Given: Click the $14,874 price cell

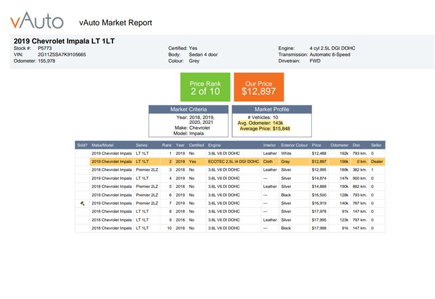Looking at the screenshot, I should click(319, 178).
